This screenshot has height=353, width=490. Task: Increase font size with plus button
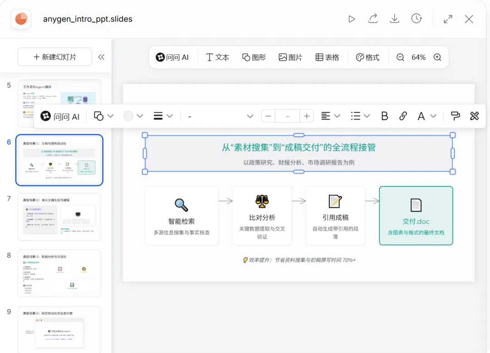(x=307, y=116)
